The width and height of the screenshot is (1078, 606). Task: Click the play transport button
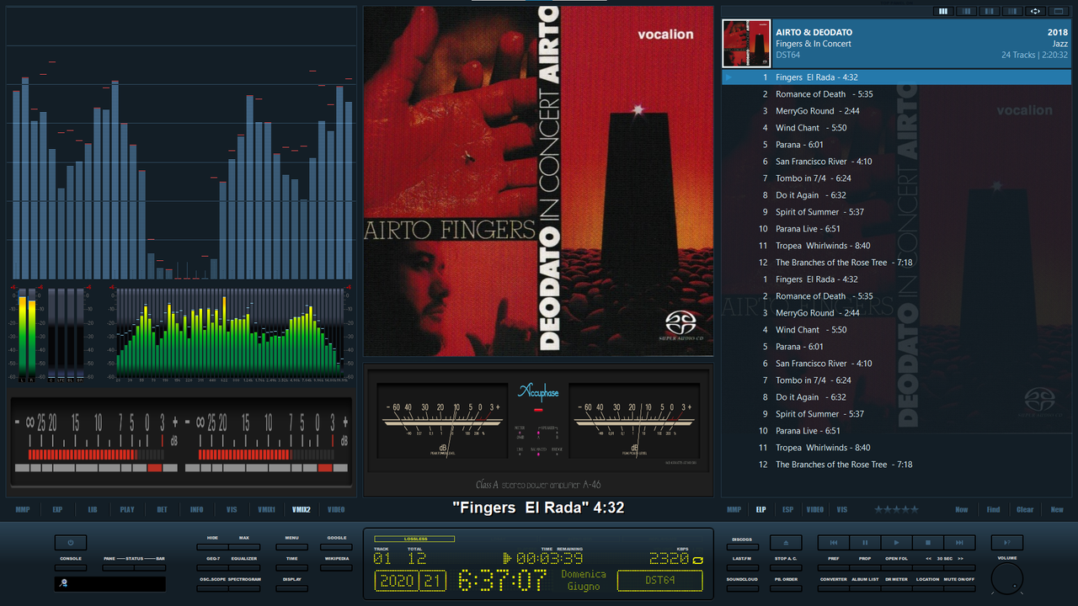pyautogui.click(x=896, y=543)
